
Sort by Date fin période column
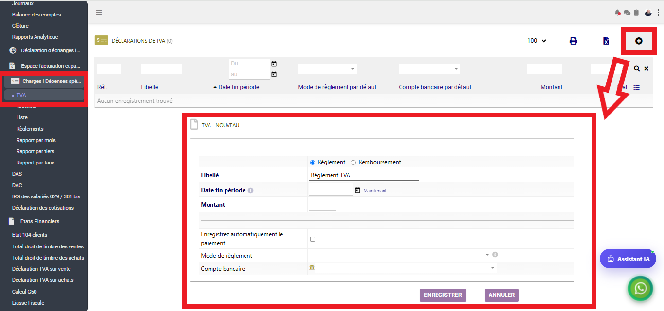point(239,87)
